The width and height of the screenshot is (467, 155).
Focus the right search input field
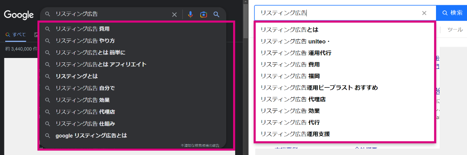(338, 13)
